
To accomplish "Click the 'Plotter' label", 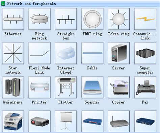I will [65, 102].
